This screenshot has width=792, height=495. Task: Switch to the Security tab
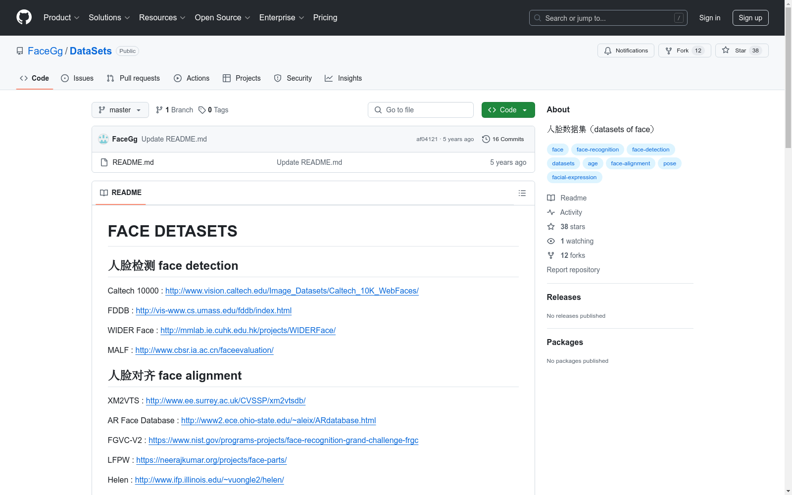(293, 78)
